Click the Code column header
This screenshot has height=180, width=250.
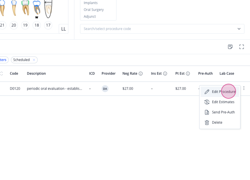click(x=14, y=73)
